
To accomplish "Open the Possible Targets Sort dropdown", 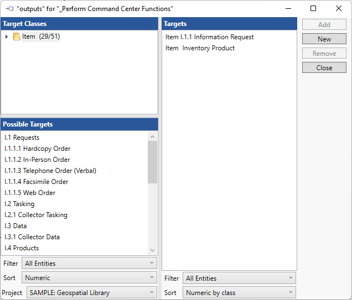I will [x=89, y=278].
